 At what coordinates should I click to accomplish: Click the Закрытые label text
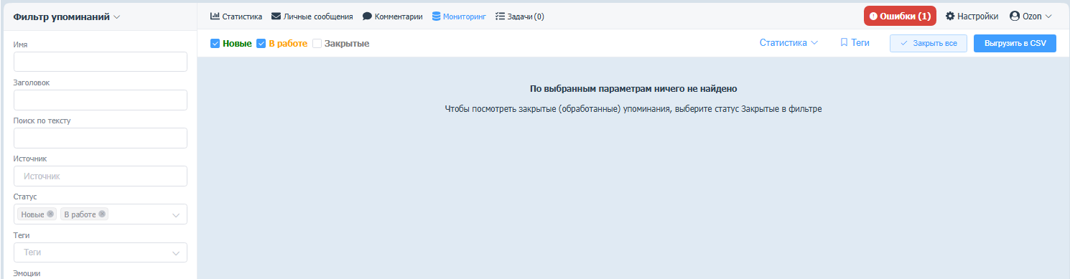click(x=347, y=44)
